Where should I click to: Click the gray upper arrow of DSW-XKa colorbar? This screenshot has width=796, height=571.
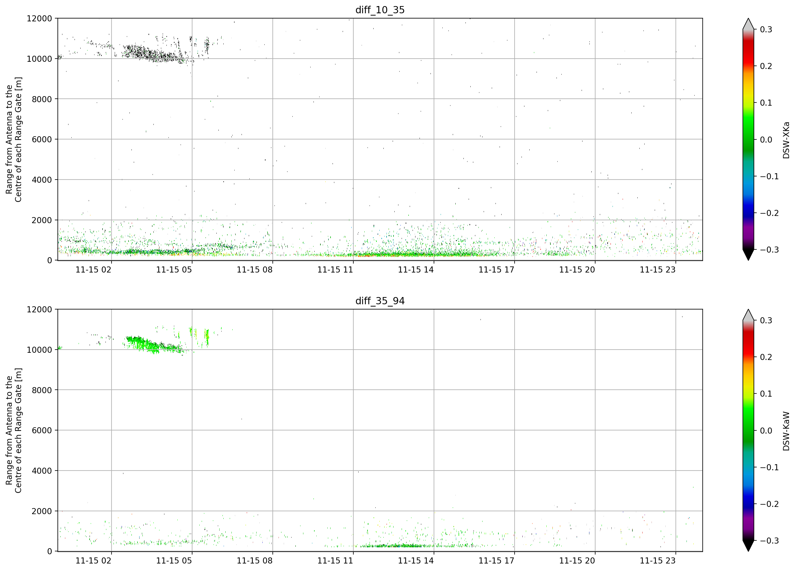click(x=748, y=24)
